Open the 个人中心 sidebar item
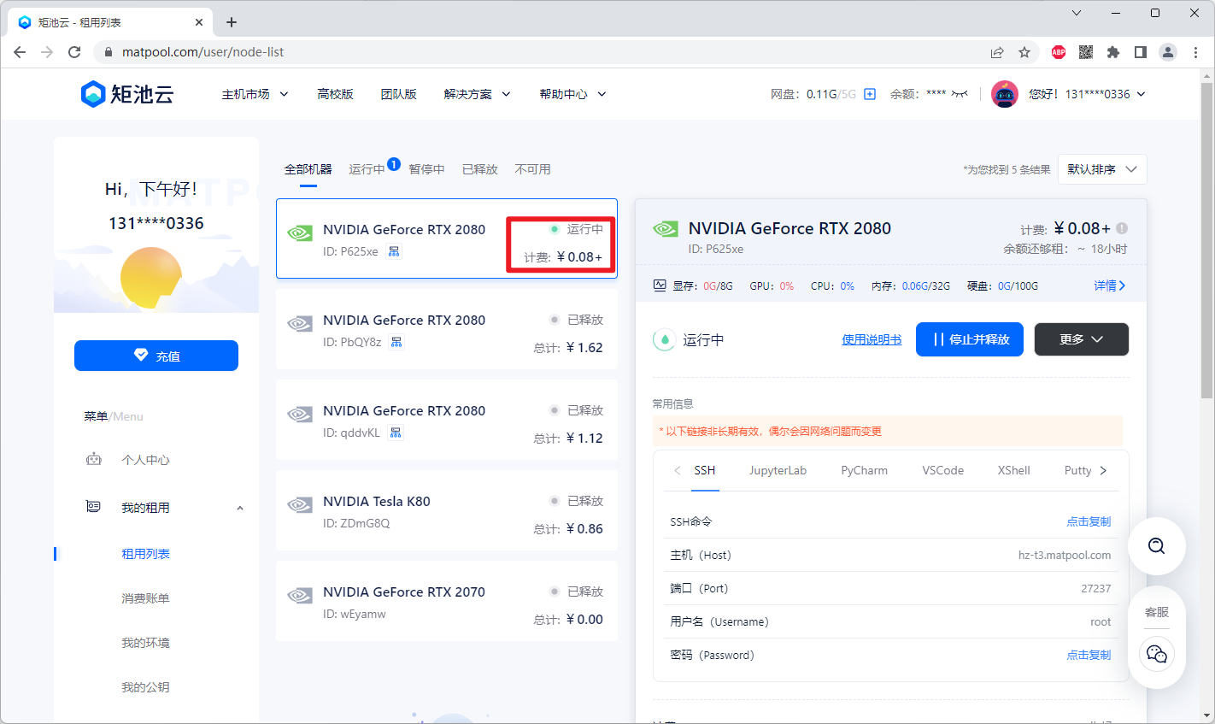 tap(145, 460)
